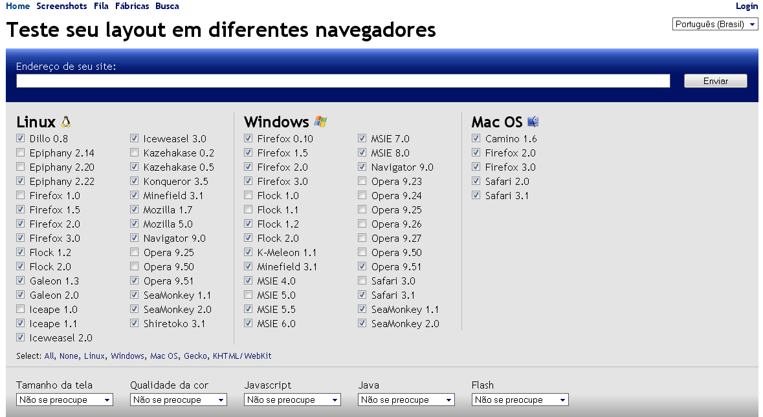
Task: Enable the MSIE 5.0 checkbox
Action: pyautogui.click(x=248, y=295)
